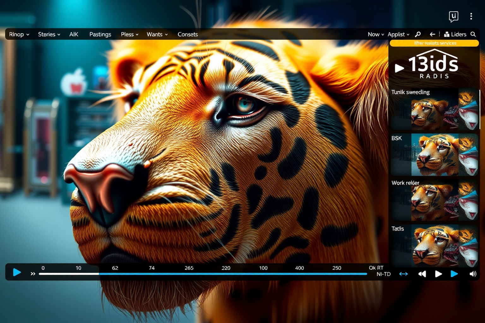Screen dimensions: 485x323
Task: Toggle the blue double-arrow loop icon
Action: tap(404, 274)
